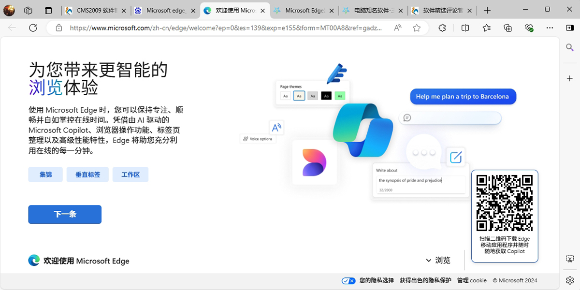The width and height of the screenshot is (580, 290).
Task: Add sidebar app with plus icon
Action: [570, 78]
